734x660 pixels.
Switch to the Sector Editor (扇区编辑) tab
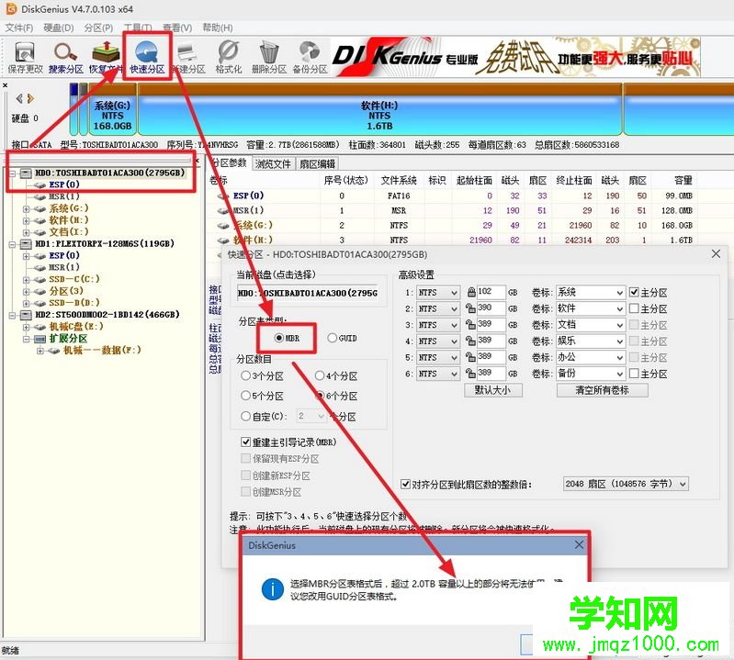tap(317, 163)
